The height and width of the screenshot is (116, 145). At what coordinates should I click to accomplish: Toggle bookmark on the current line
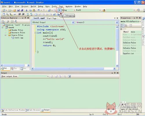click(x=36, y=14)
